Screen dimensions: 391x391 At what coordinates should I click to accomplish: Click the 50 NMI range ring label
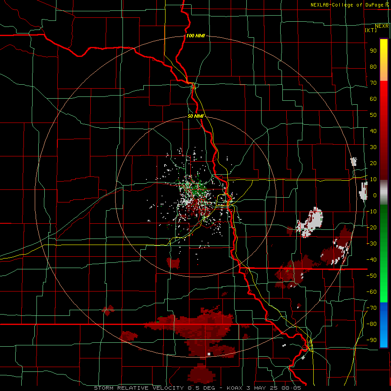click(x=195, y=116)
